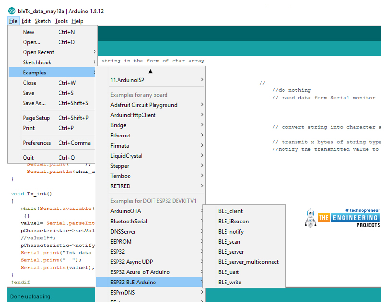Choose Close from File menu
391x308 pixels.
pyautogui.click(x=52, y=83)
